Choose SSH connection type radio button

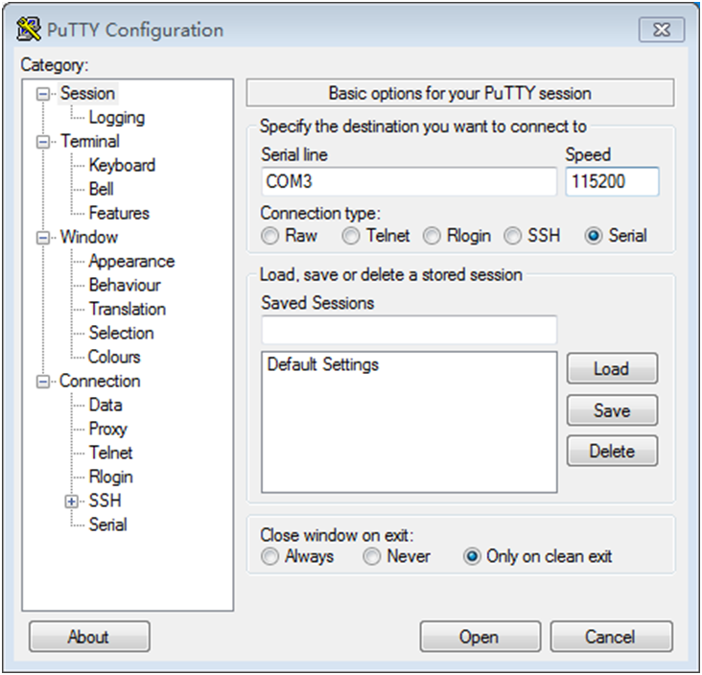click(513, 236)
